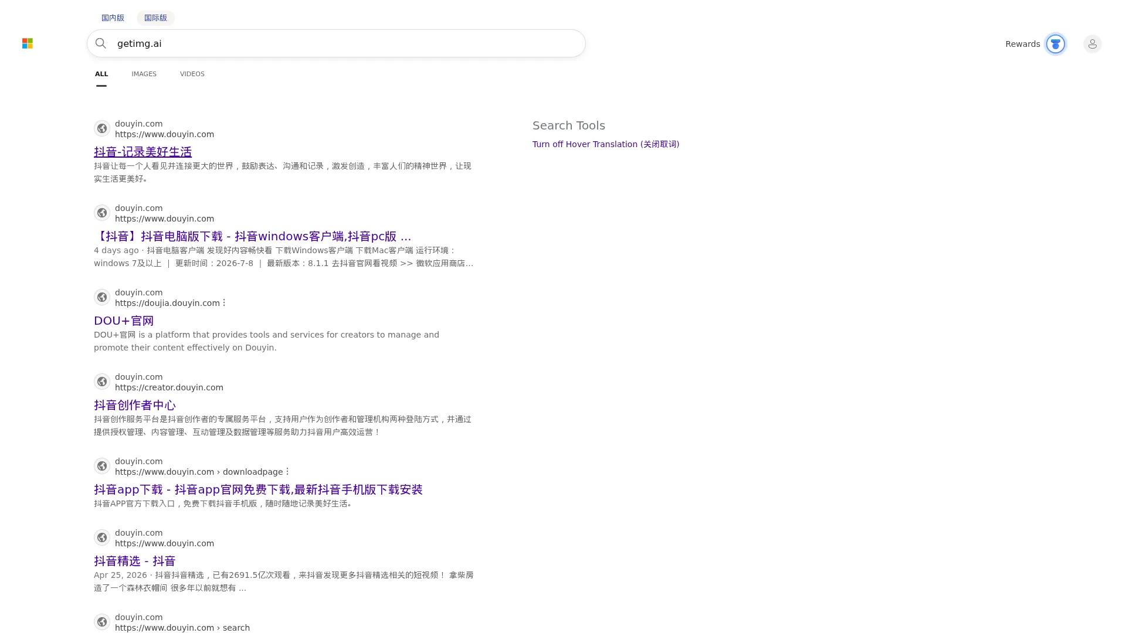The image size is (1126, 633).
Task: Open the 抖音精选 - 抖音 result link
Action: pos(135,561)
